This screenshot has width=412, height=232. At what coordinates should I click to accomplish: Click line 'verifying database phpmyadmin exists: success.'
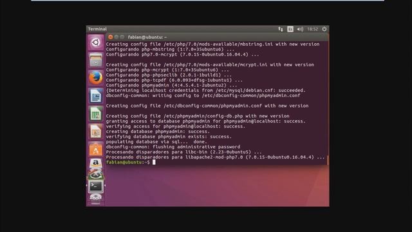tap(169, 137)
